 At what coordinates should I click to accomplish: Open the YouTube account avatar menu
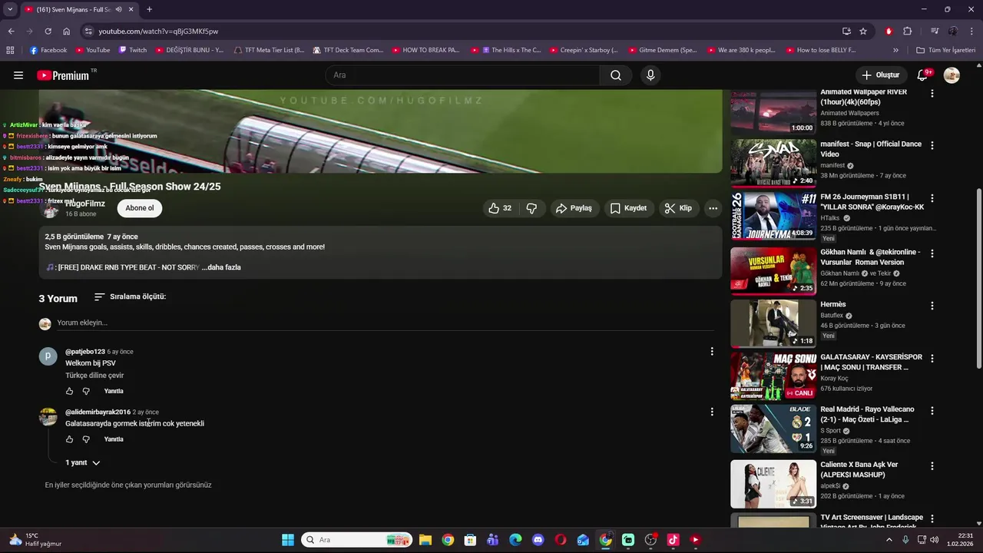(x=952, y=75)
